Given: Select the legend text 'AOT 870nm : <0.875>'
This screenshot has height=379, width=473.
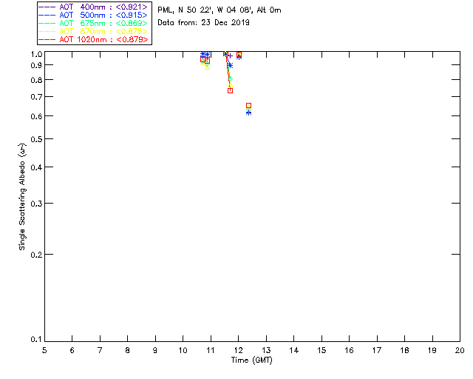Looking at the screenshot, I should tap(103, 31).
